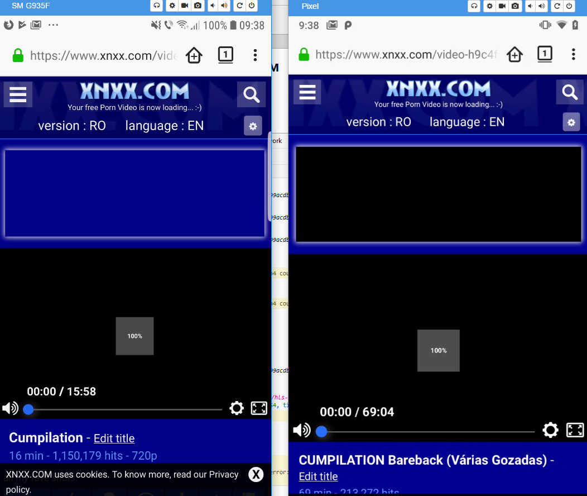
Task: Click the headphones icon in the Pixel toolbar
Action: tap(474, 6)
